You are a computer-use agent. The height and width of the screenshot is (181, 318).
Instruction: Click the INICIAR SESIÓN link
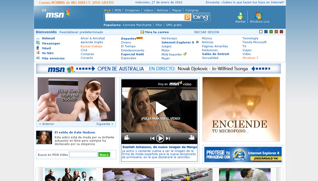pyautogui.click(x=206, y=32)
